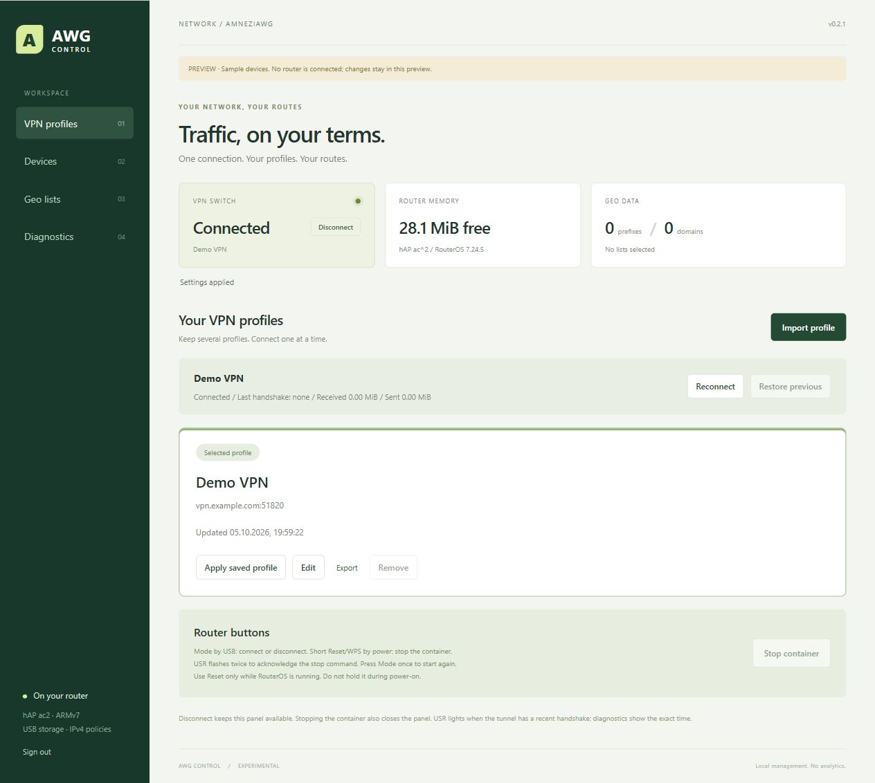The width and height of the screenshot is (875, 783).
Task: Click the Router Memory card
Action: (x=482, y=225)
